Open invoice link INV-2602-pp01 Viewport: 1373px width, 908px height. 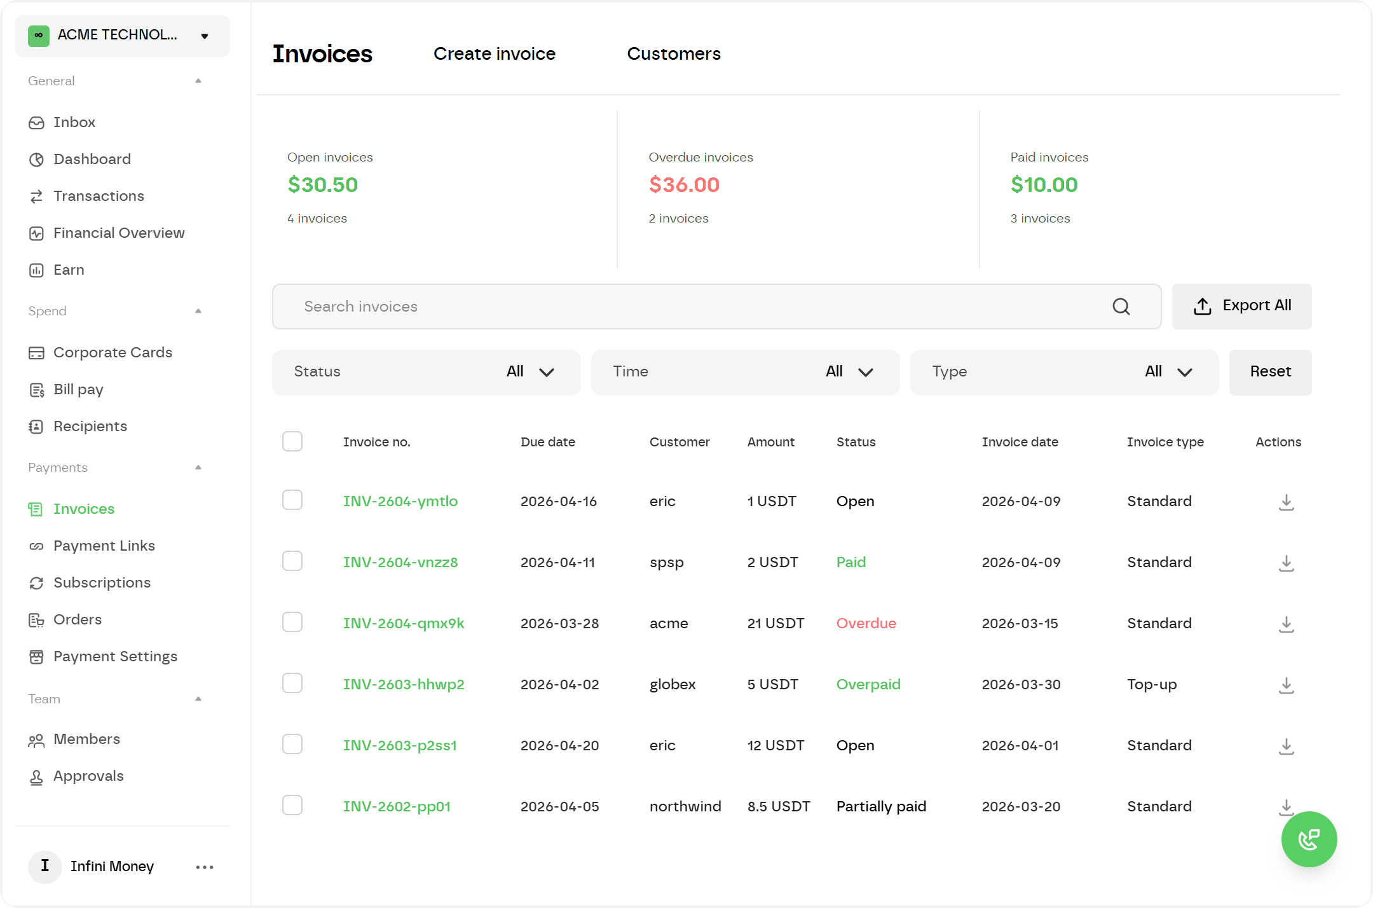click(x=397, y=807)
